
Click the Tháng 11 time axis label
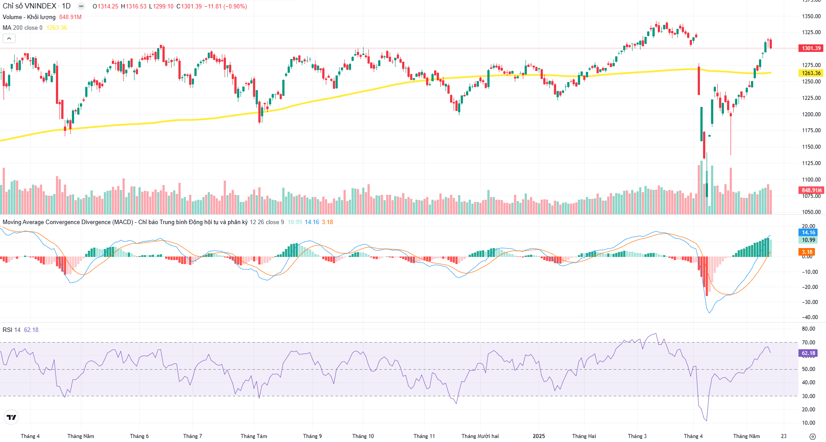[x=424, y=436]
